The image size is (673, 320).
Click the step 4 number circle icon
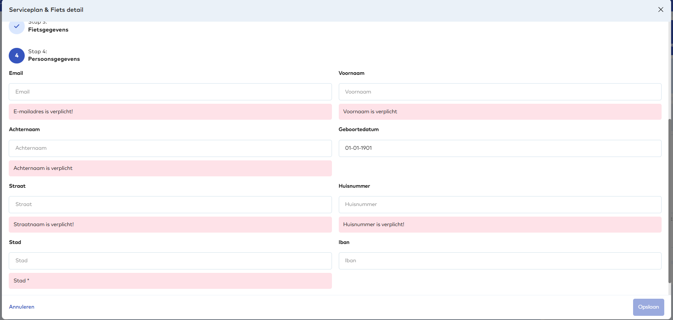tap(17, 55)
